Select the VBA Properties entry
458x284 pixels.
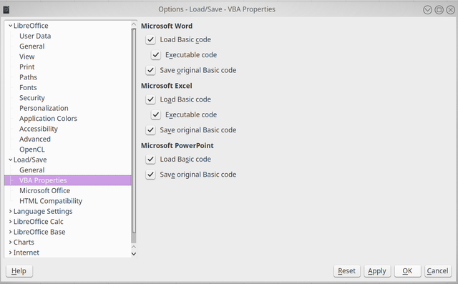[68, 180]
